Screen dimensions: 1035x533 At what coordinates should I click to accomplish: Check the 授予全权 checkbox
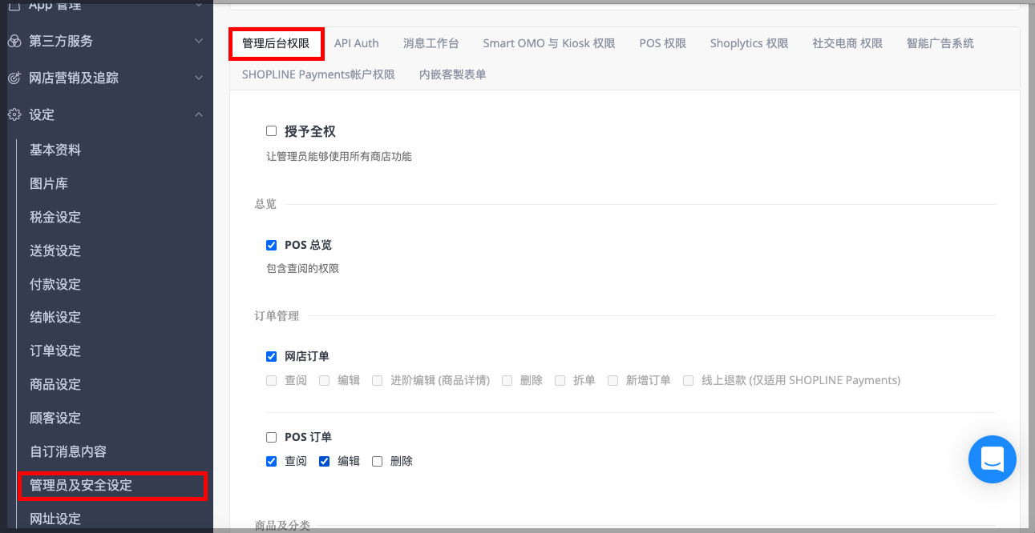click(x=271, y=131)
